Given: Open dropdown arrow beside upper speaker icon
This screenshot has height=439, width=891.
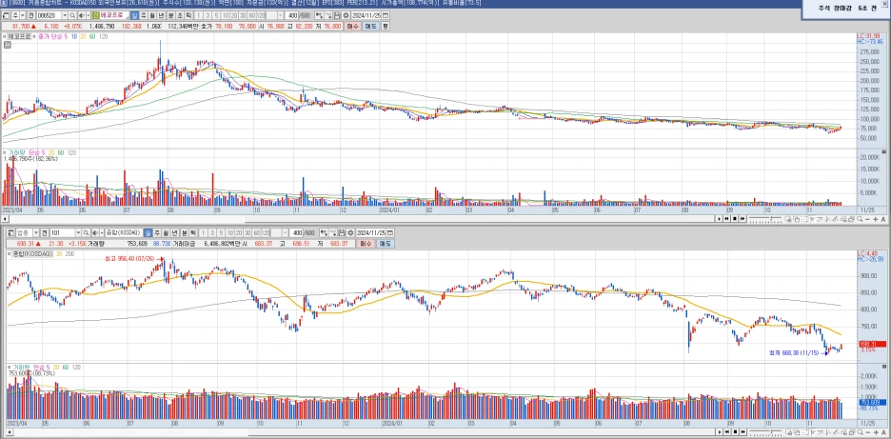Looking at the screenshot, I should tap(89, 15).
